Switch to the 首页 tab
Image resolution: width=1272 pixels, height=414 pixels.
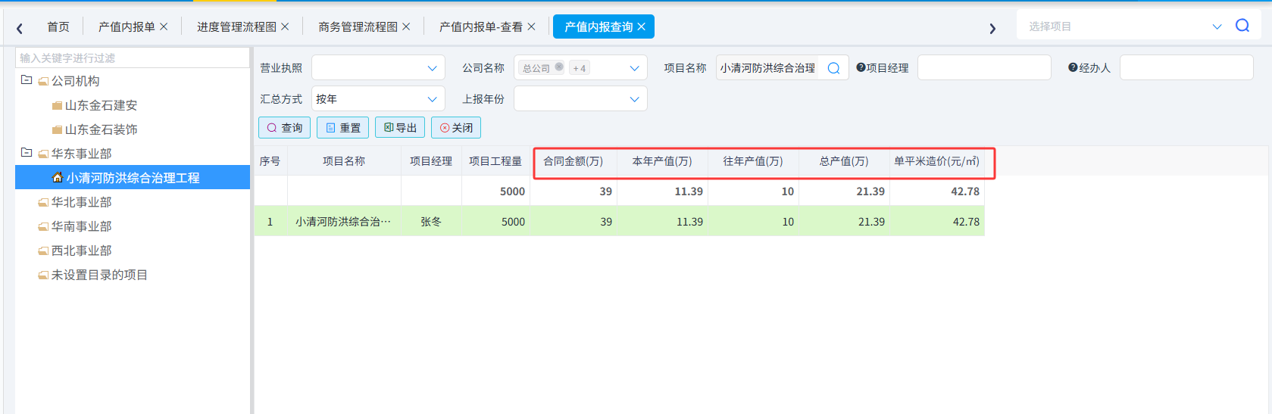point(58,26)
